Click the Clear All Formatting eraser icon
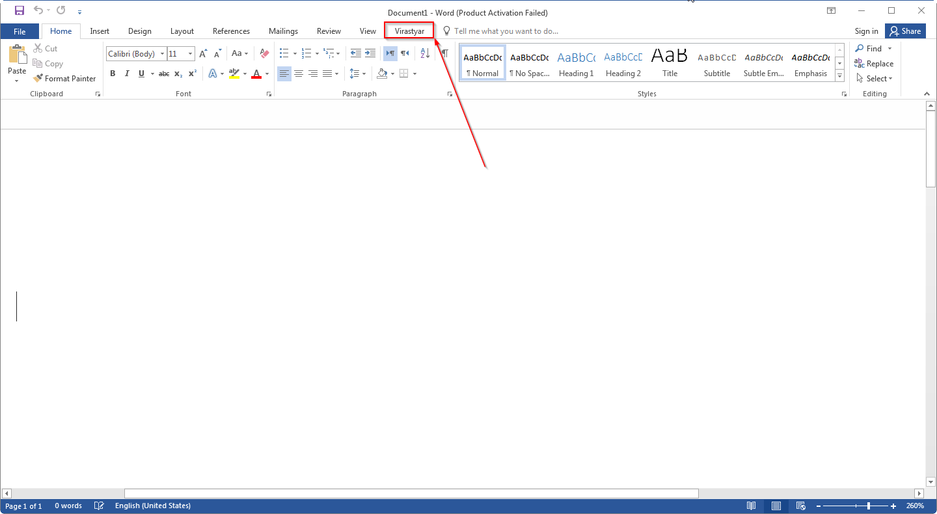Image resolution: width=937 pixels, height=514 pixels. [264, 53]
